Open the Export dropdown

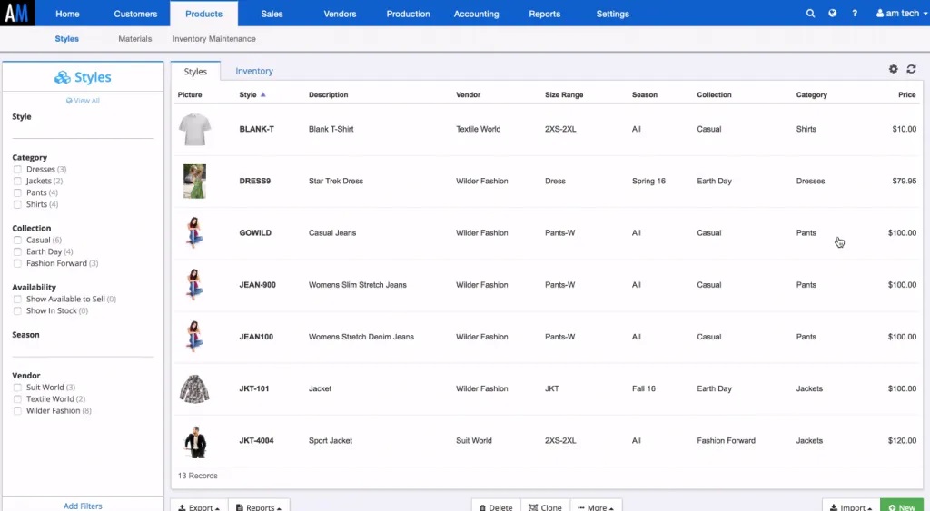pyautogui.click(x=199, y=506)
